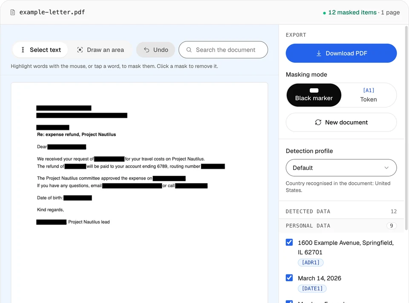Click the text cursor icon in Select text
409x303 pixels.
pos(23,50)
